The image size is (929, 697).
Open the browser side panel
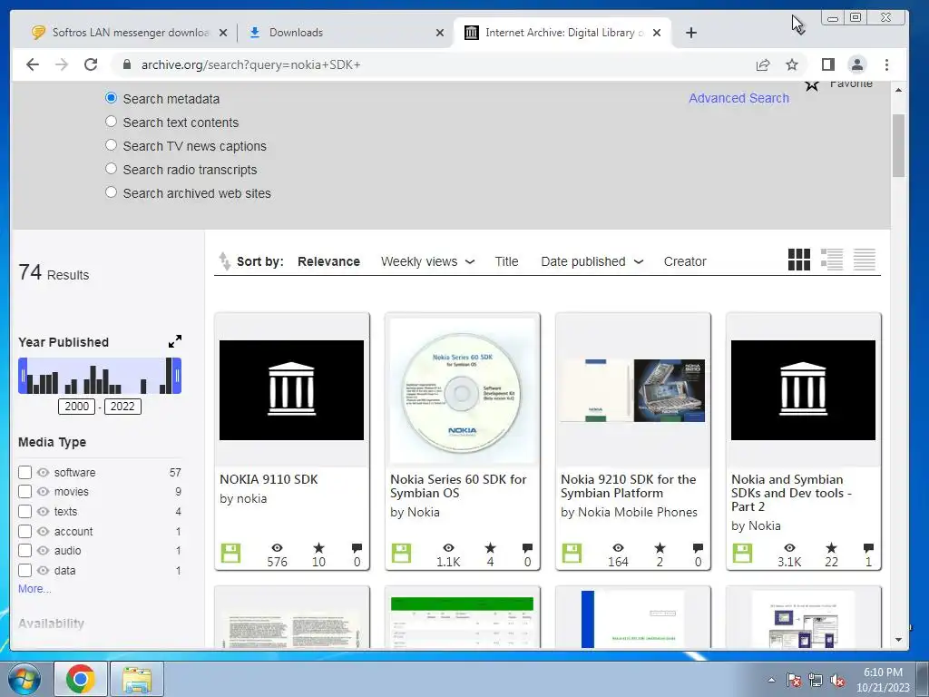coord(828,64)
